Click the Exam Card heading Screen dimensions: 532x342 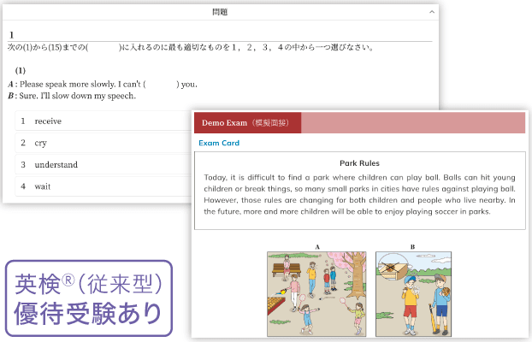[219, 143]
